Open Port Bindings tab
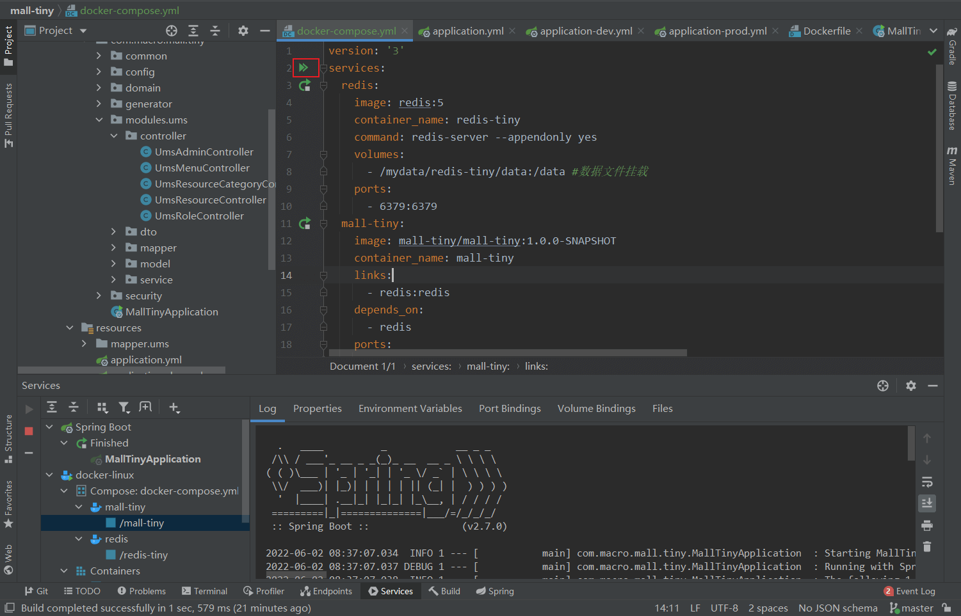Viewport: 961px width, 616px height. [510, 408]
